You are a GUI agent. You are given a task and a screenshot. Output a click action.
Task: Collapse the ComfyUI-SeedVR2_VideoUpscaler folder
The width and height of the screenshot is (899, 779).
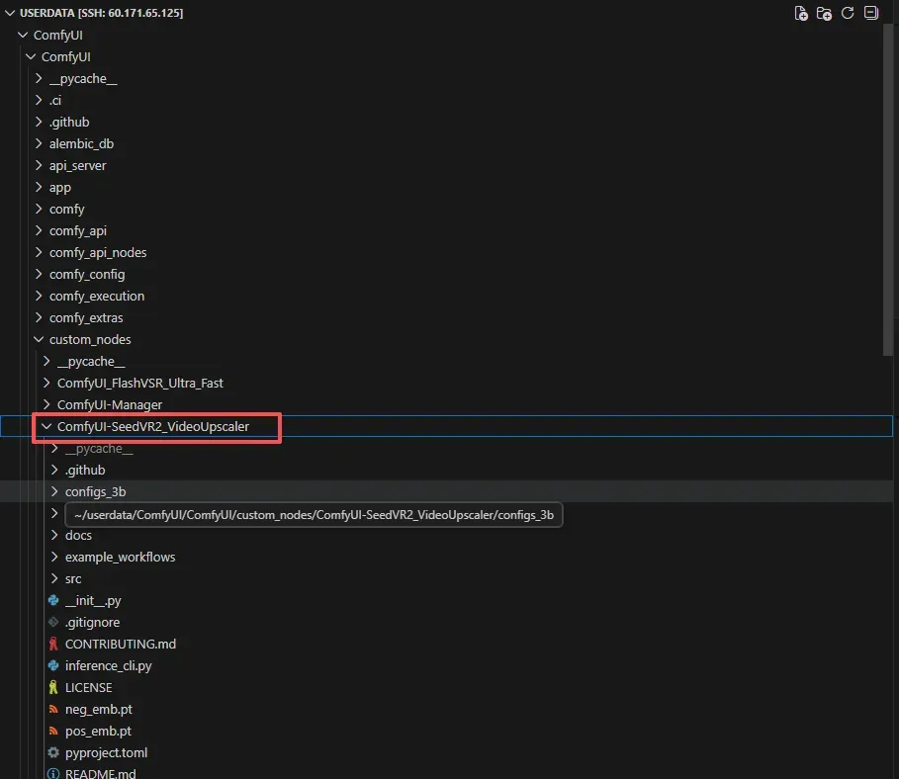[x=152, y=426]
